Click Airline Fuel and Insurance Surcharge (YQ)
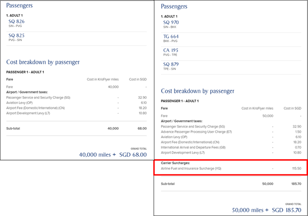308x216 pixels. coord(191,168)
